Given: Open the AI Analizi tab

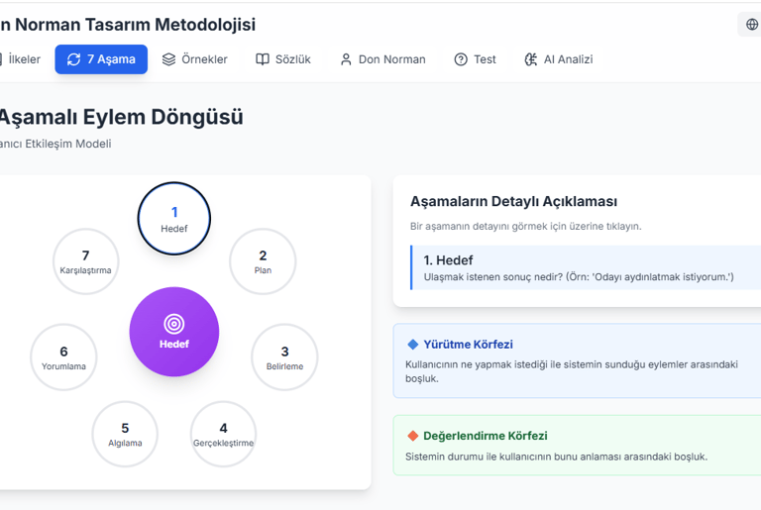Looking at the screenshot, I should [x=559, y=59].
